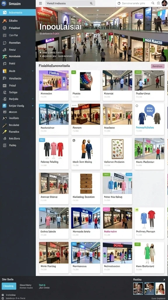Viewport: 168px width, 300px height.
Task: Click the external-link icon beside top-right search
Action: click(x=158, y=3)
